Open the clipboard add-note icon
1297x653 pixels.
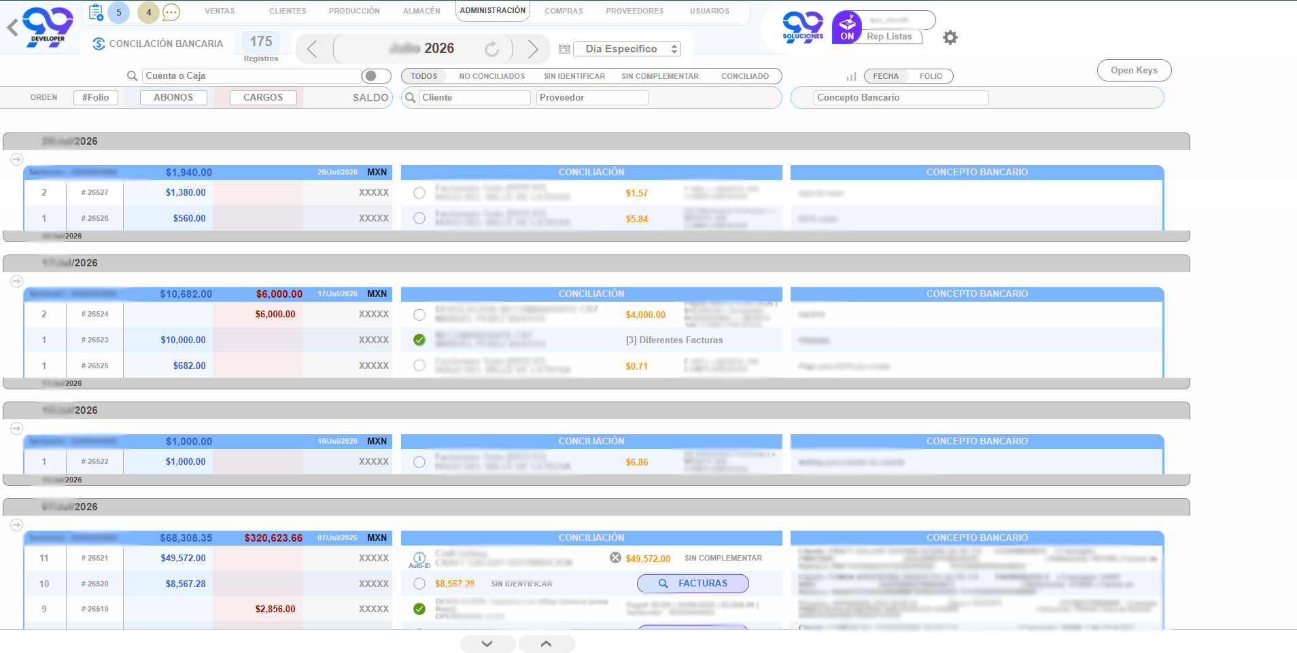96,12
